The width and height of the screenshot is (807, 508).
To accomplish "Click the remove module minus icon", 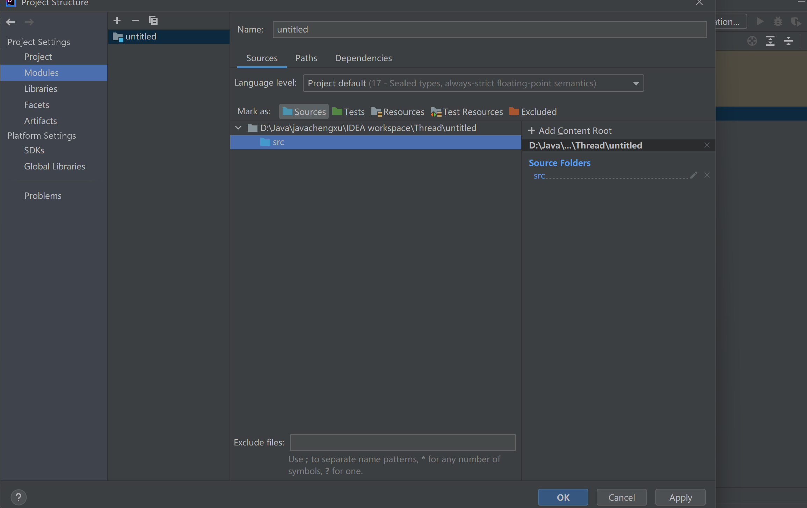I will tap(135, 21).
